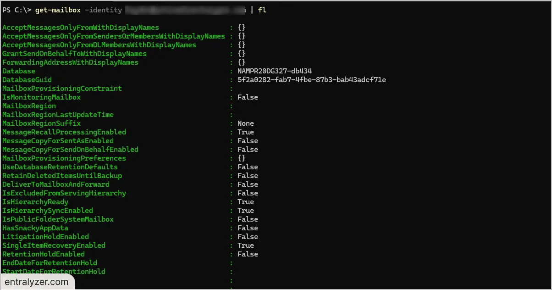This screenshot has height=290, width=552.
Task: Click the PS C:\> prompt
Action: tap(17, 10)
